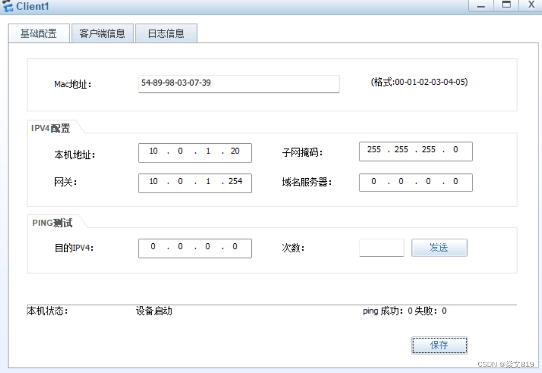
Task: Click the Client1 app icon in title bar
Action: coord(8,6)
